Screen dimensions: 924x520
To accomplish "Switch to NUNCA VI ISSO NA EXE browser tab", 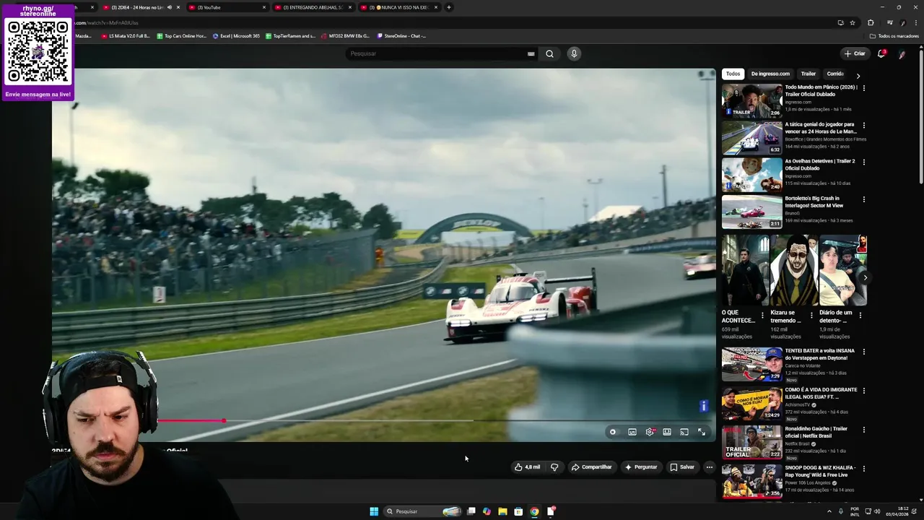I will [399, 7].
